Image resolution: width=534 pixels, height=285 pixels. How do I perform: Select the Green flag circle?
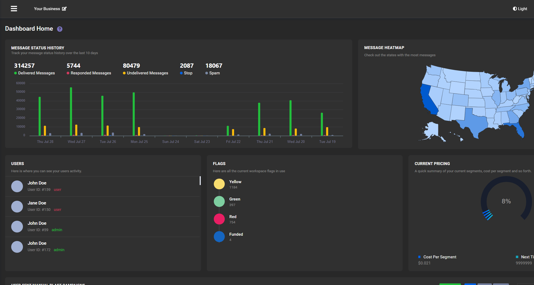pyautogui.click(x=219, y=202)
